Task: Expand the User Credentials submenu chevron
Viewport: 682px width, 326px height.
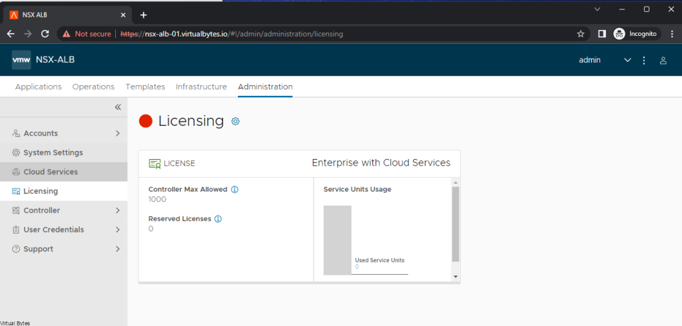Action: click(x=118, y=230)
